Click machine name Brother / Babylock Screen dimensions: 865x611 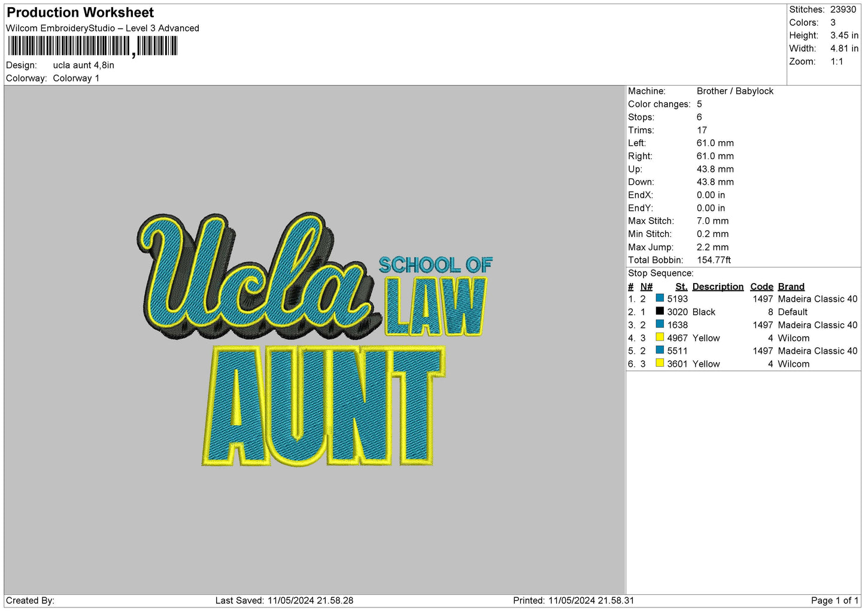tap(735, 91)
